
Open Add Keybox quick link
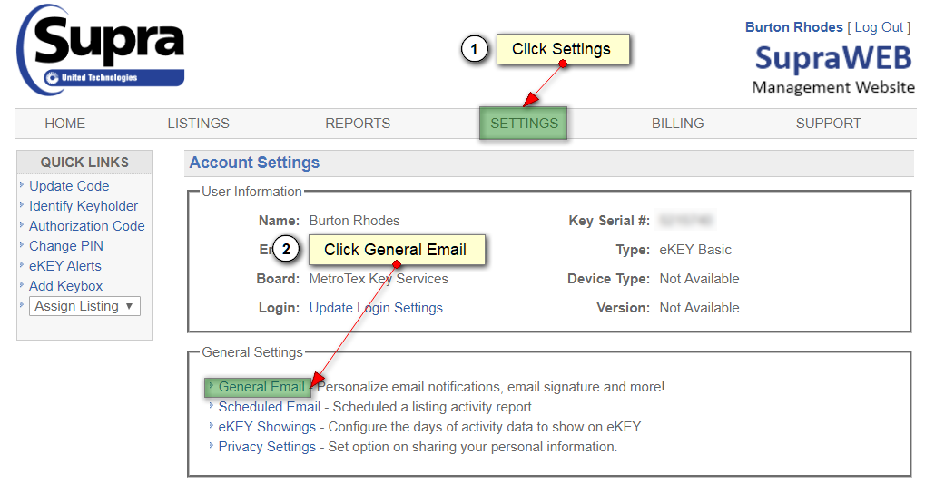pos(65,286)
